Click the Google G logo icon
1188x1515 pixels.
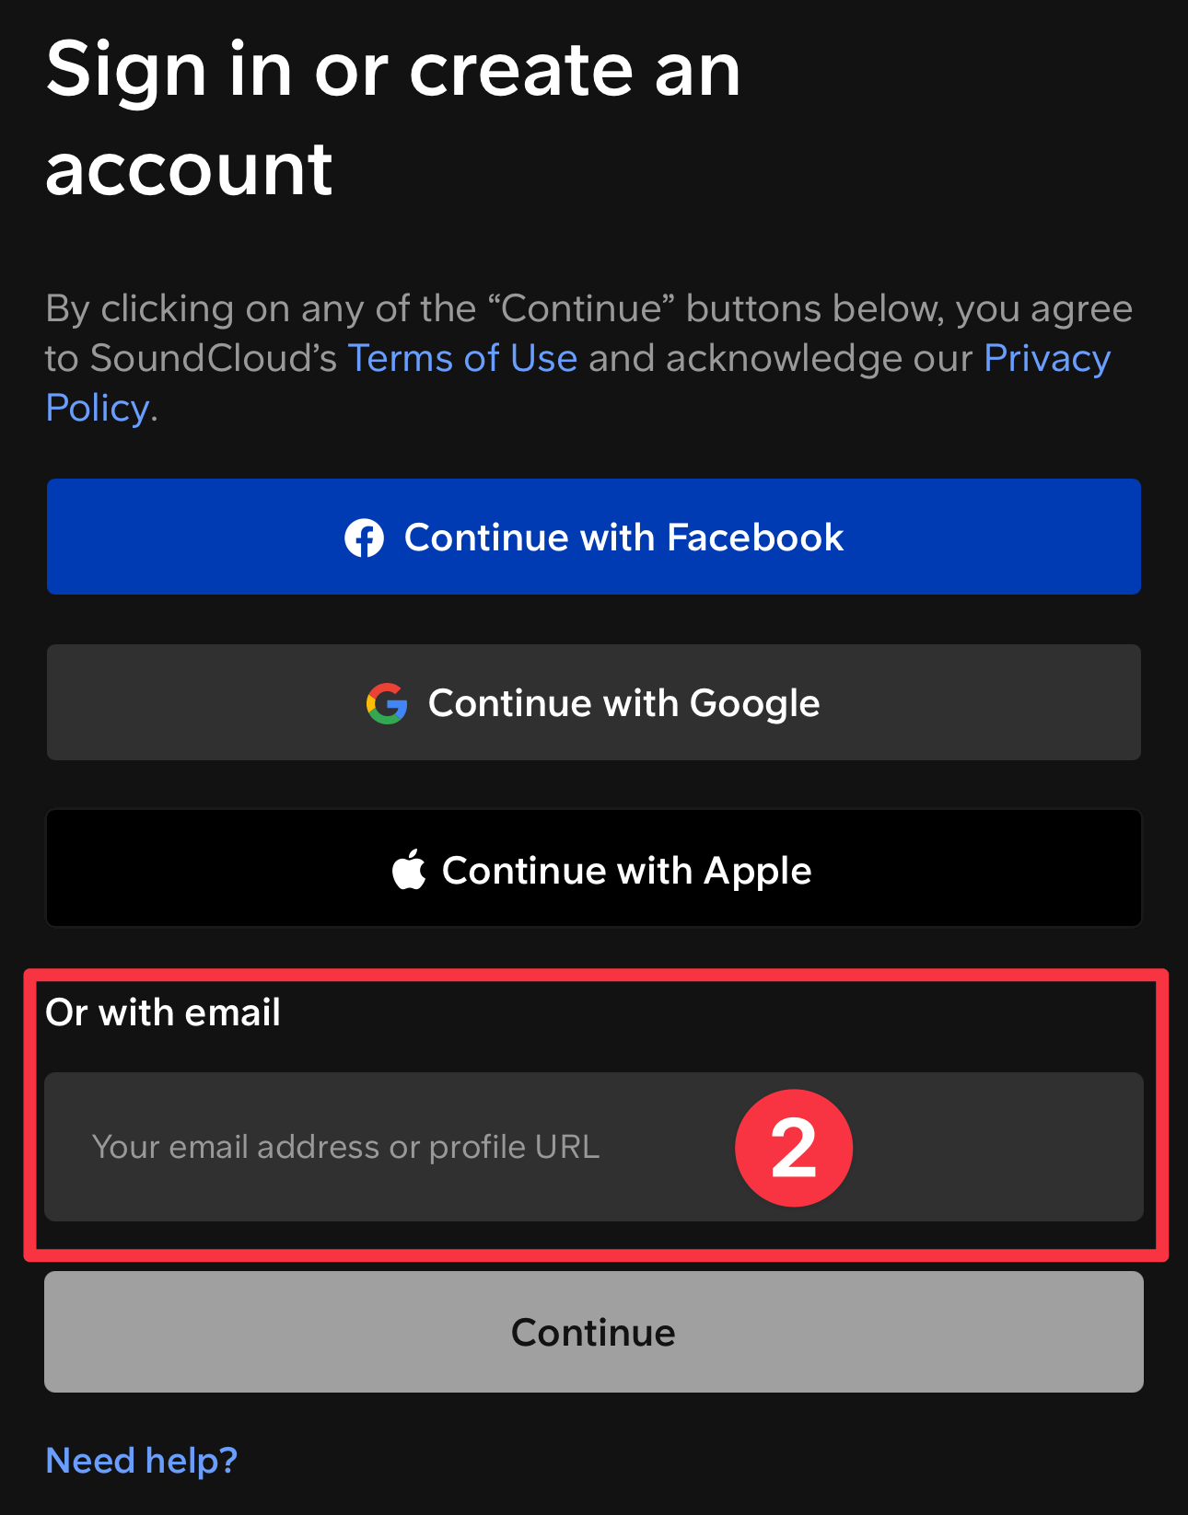point(387,704)
